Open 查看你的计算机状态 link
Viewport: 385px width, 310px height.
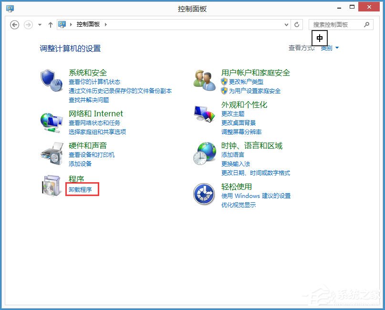pyautogui.click(x=95, y=82)
